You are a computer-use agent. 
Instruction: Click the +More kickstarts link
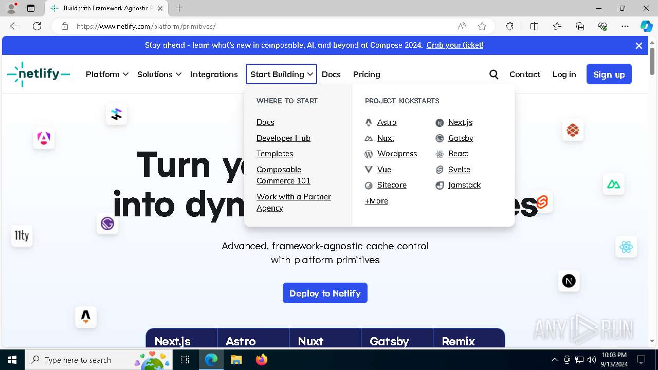pyautogui.click(x=376, y=201)
